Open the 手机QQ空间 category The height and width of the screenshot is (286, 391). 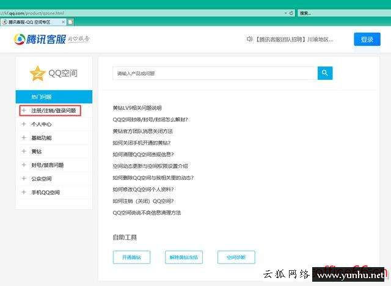tap(45, 193)
